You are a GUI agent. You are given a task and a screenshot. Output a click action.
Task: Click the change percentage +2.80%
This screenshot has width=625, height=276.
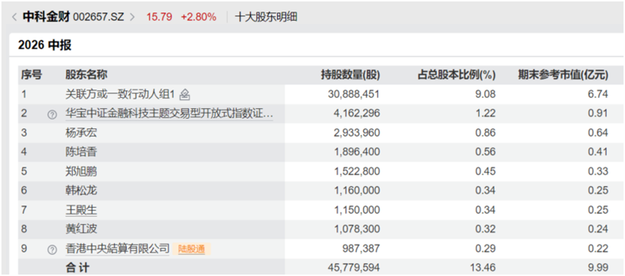click(199, 17)
